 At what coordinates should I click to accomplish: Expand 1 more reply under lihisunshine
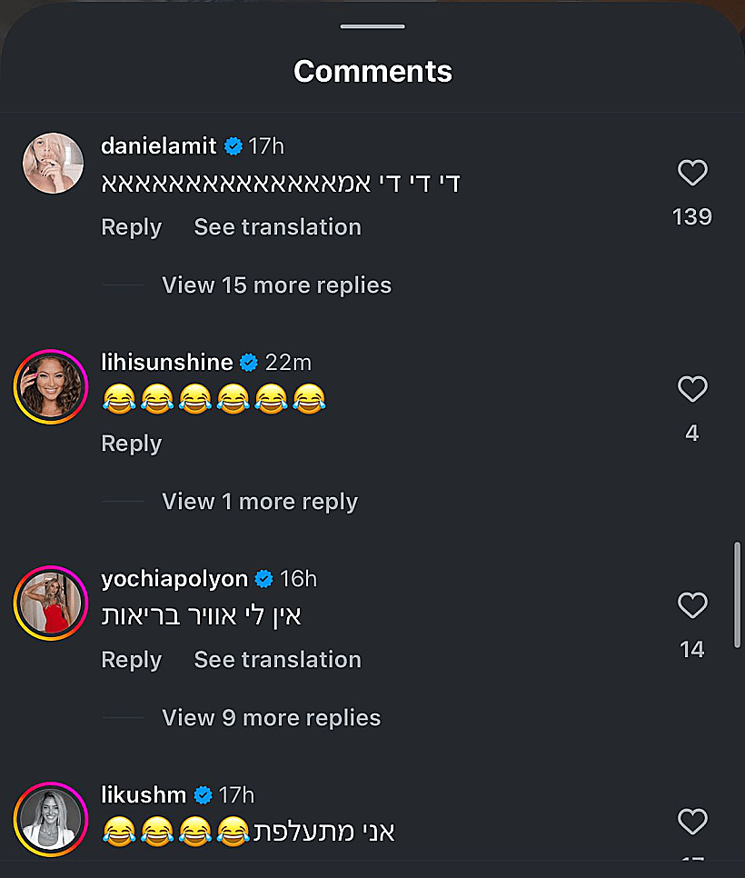[260, 502]
